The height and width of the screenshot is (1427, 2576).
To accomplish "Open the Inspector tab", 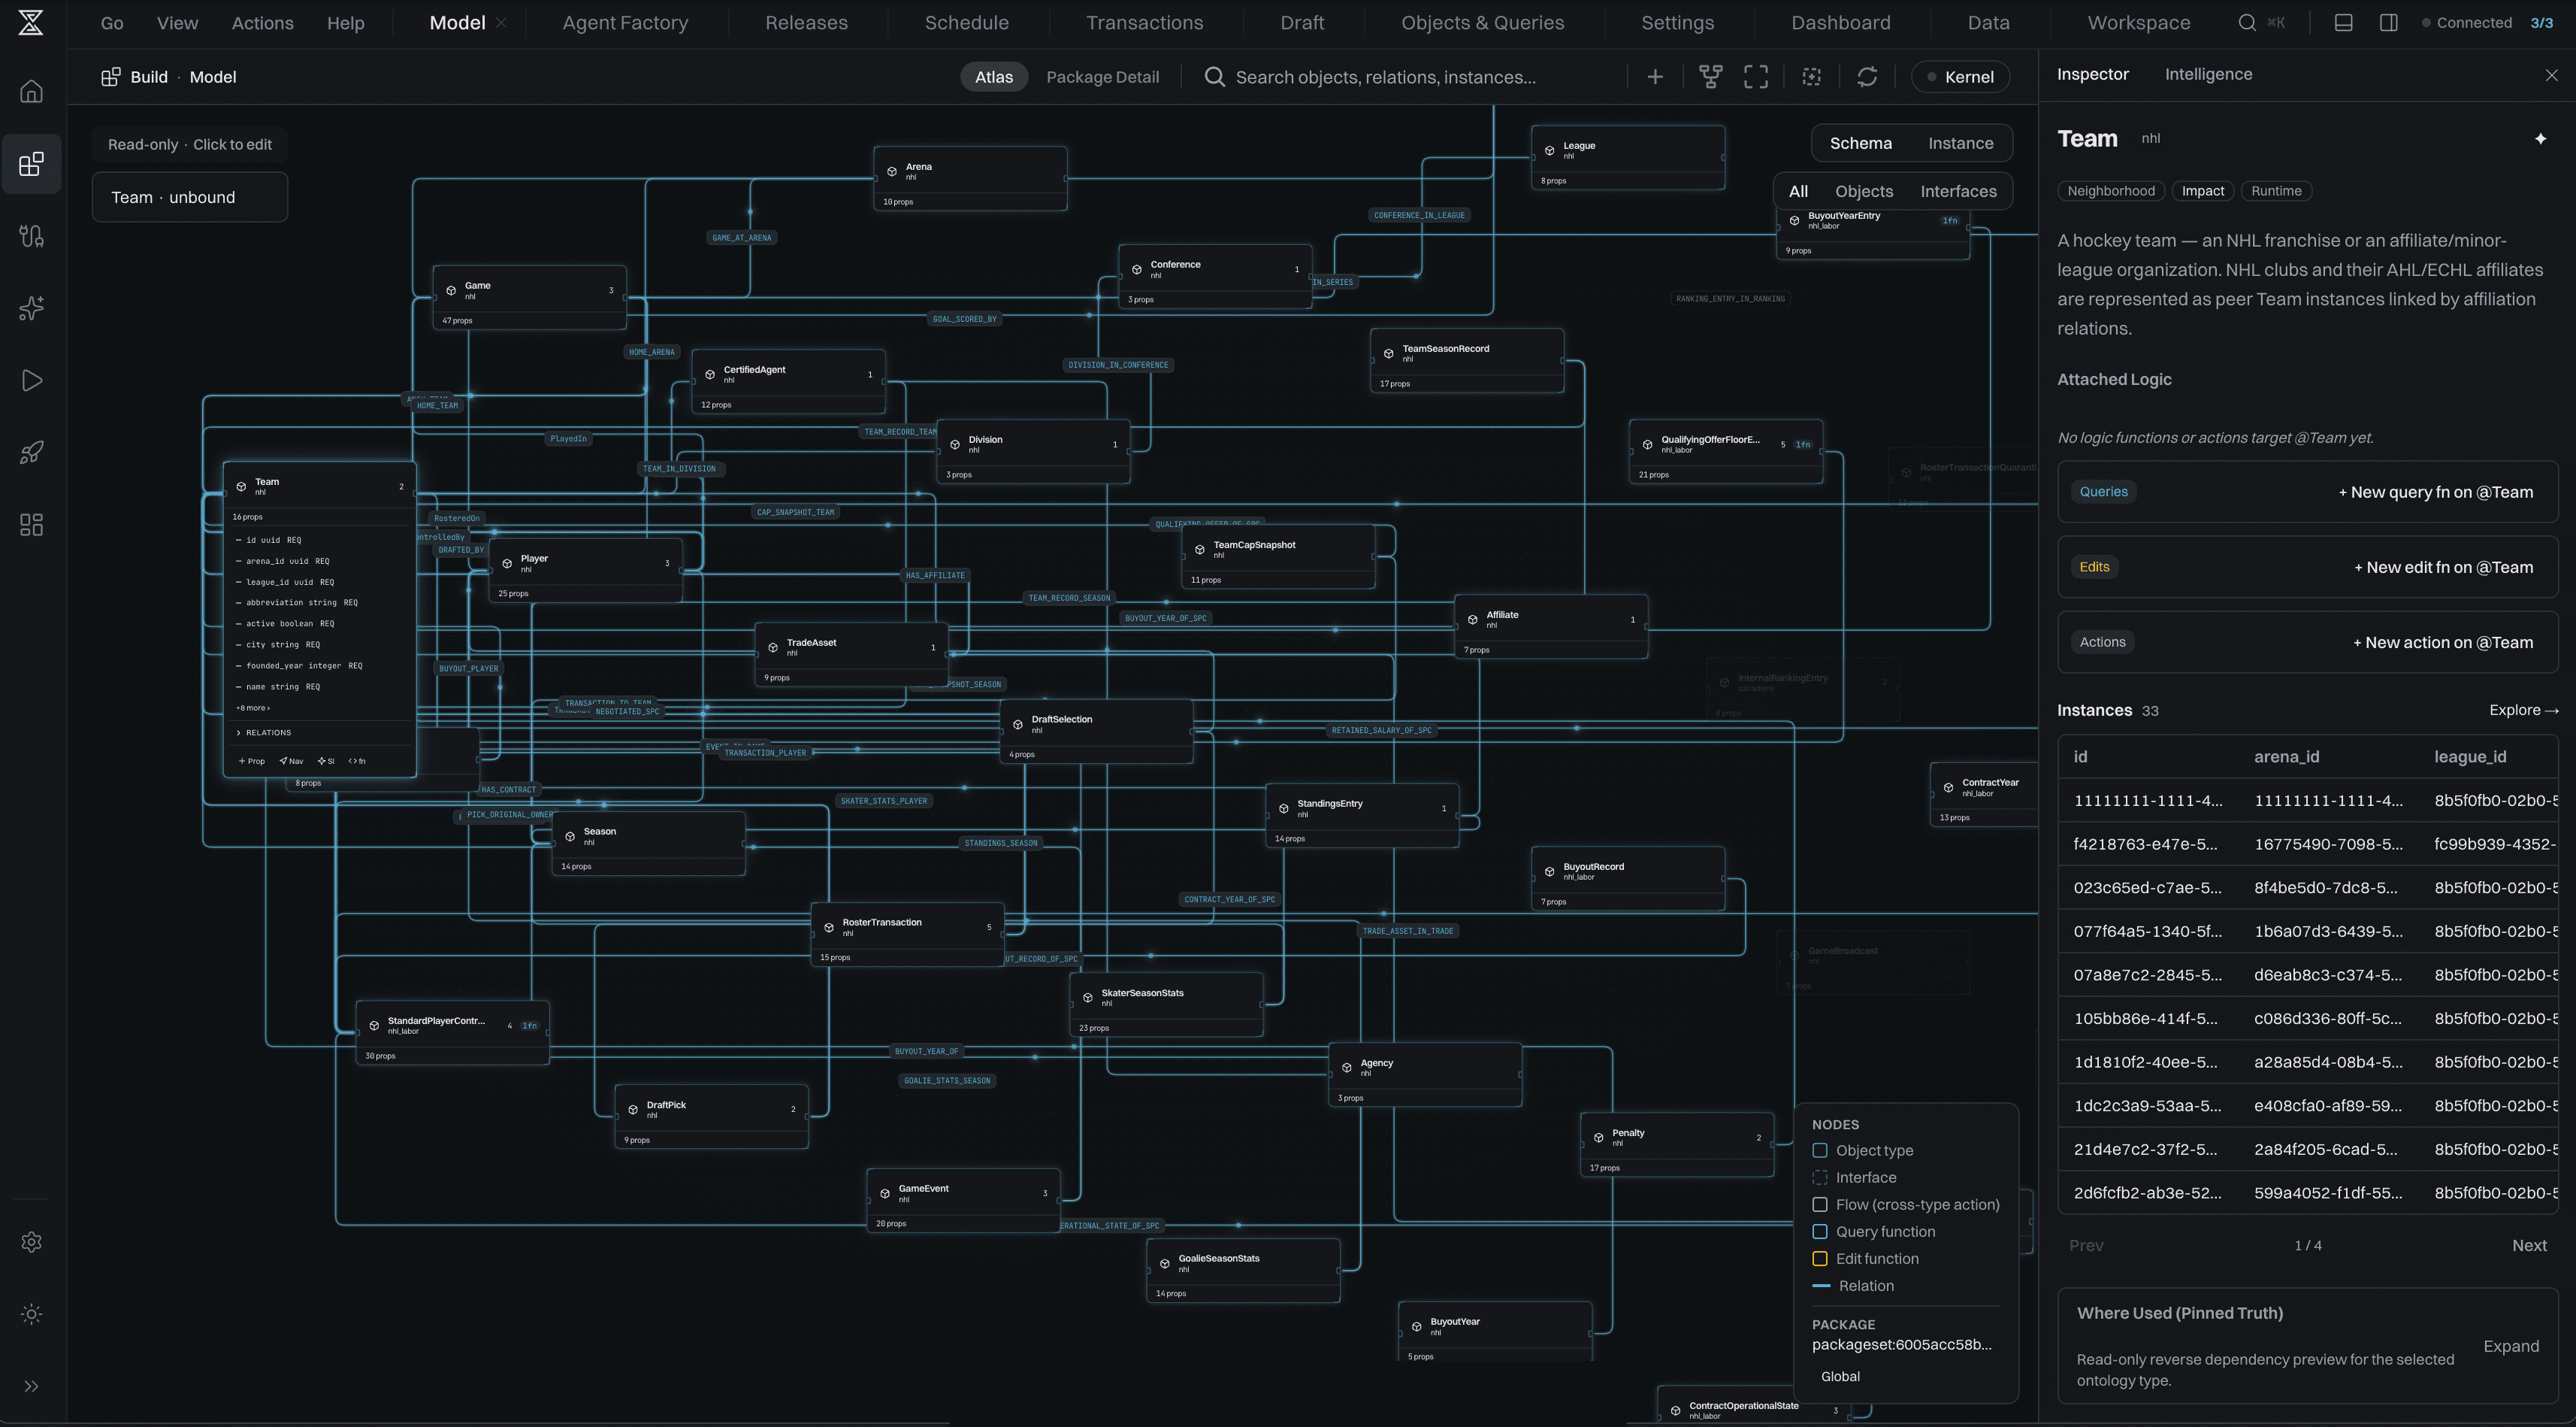I will point(2092,74).
